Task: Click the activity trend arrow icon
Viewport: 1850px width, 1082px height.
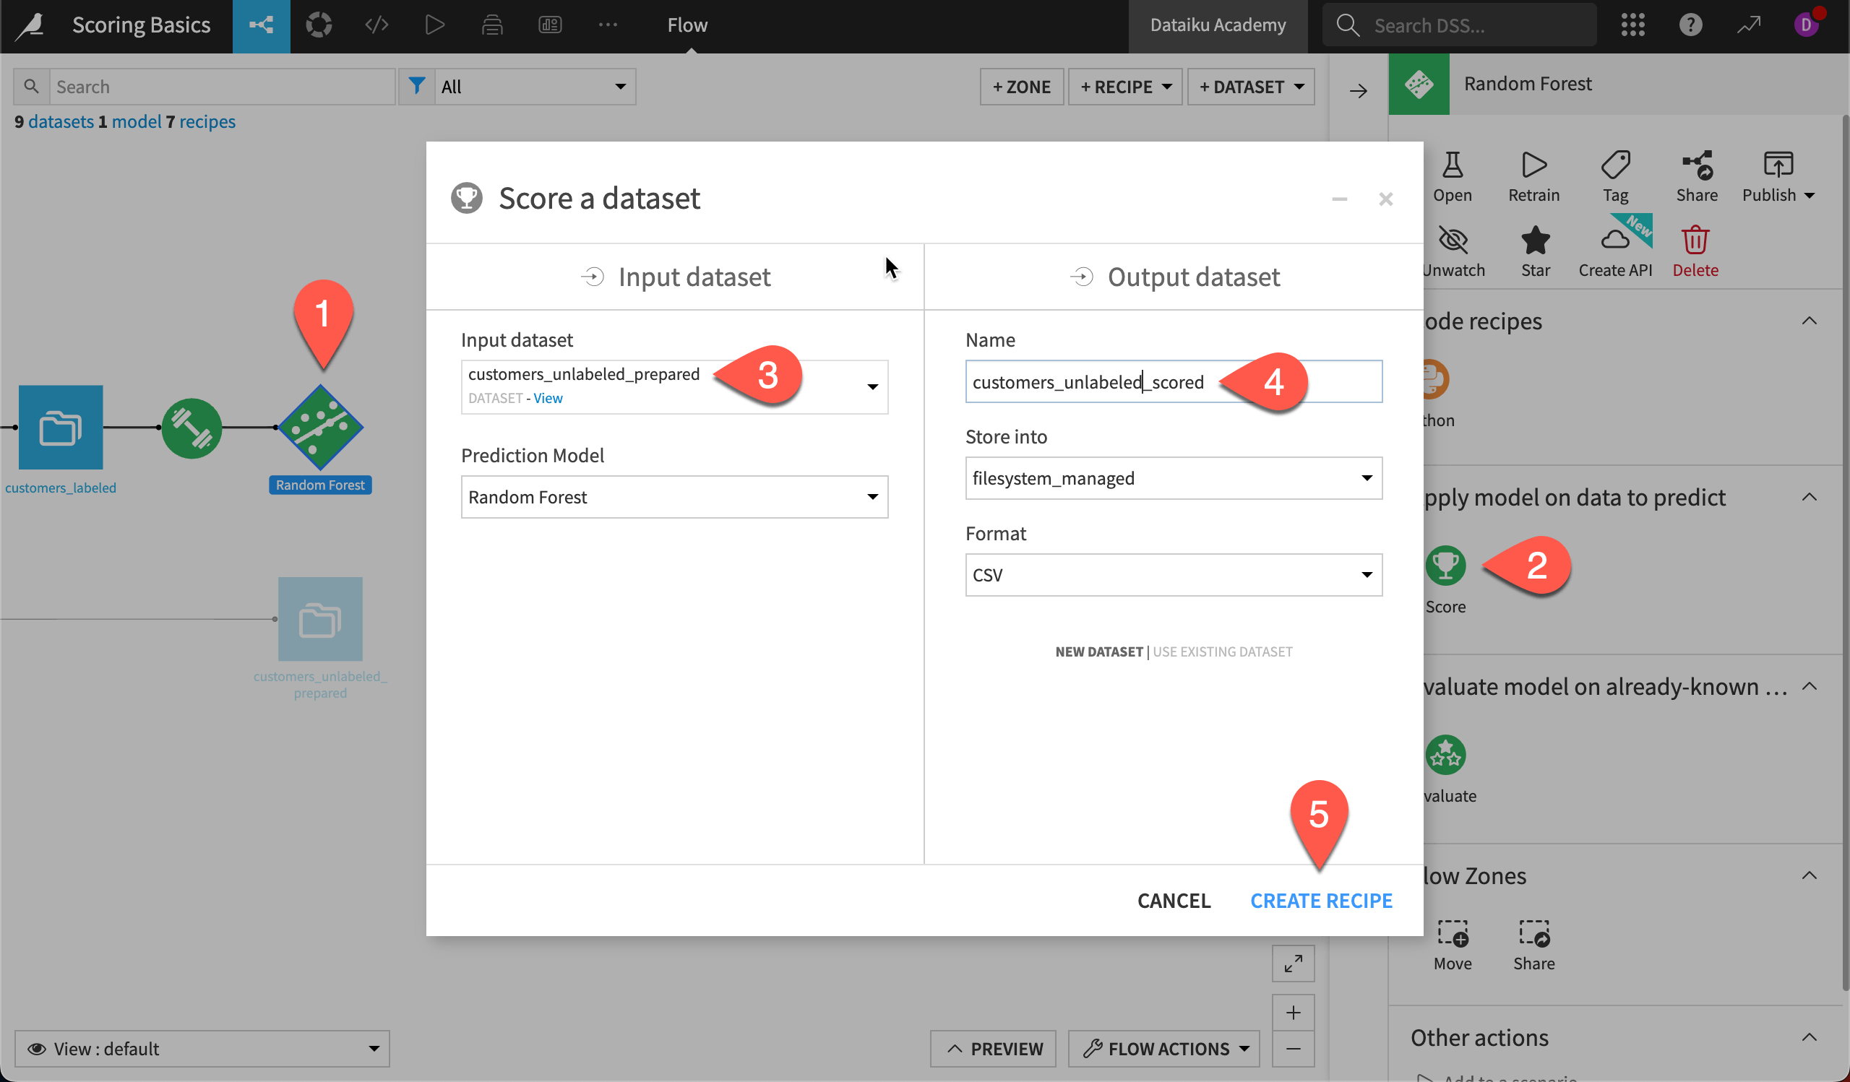Action: pos(1749,26)
